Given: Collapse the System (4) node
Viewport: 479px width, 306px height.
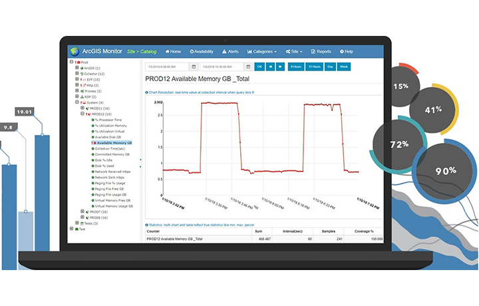Looking at the screenshot, I should (77, 102).
